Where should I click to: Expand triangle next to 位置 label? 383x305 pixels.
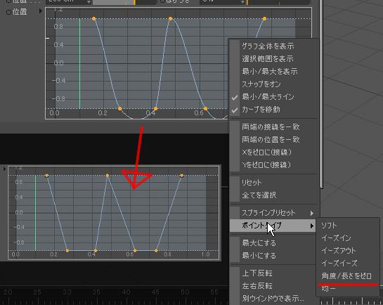point(41,11)
